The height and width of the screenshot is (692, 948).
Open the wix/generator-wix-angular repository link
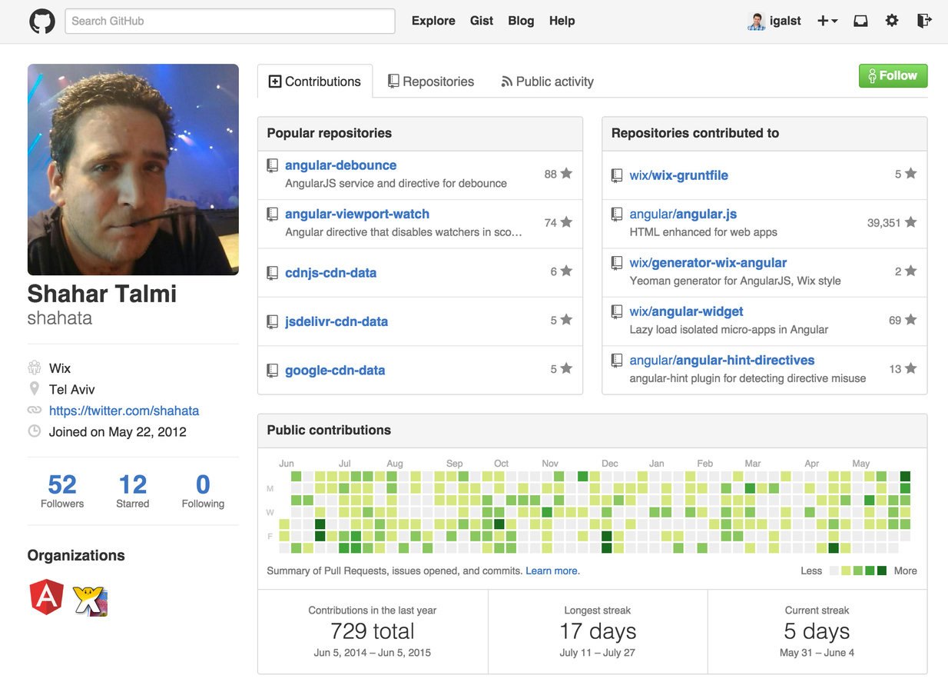[708, 263]
